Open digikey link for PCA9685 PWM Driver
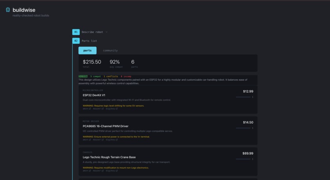This screenshot has width=330, height=180. click(x=111, y=140)
